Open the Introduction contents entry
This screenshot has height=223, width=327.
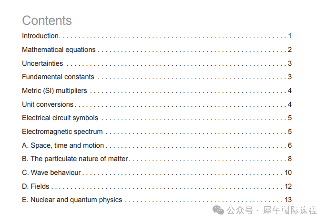point(157,36)
